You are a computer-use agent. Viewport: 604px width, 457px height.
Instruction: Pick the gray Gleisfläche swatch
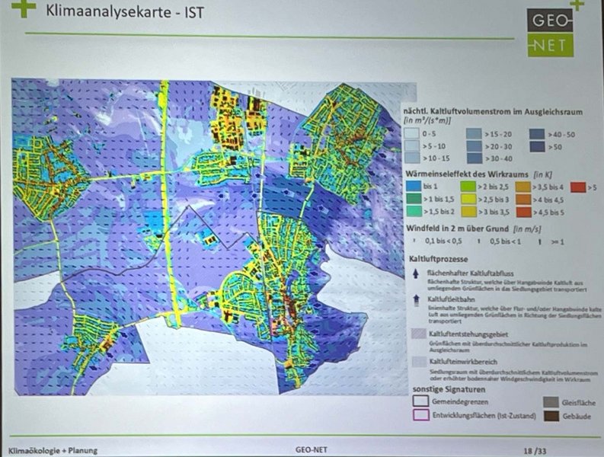coord(551,402)
